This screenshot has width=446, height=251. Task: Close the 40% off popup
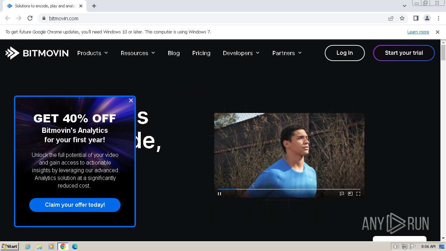pos(131,100)
